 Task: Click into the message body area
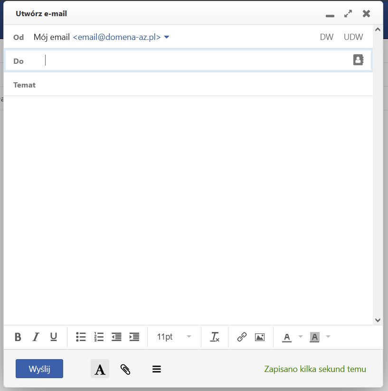[189, 210]
